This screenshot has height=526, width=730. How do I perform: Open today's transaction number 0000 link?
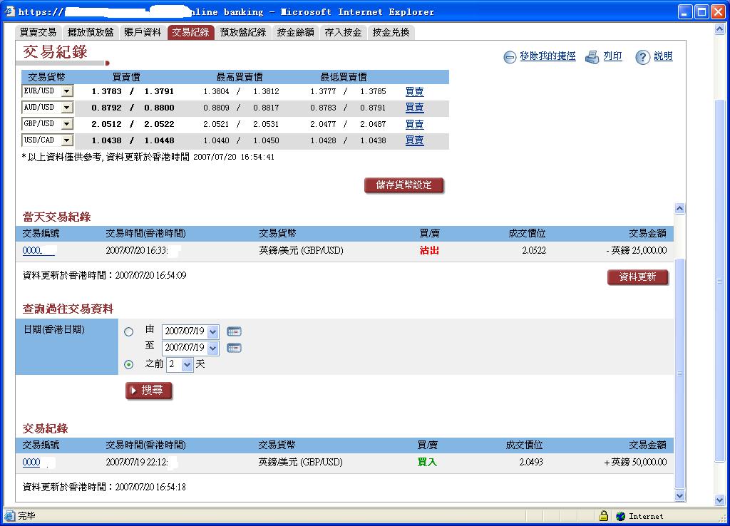(x=38, y=250)
